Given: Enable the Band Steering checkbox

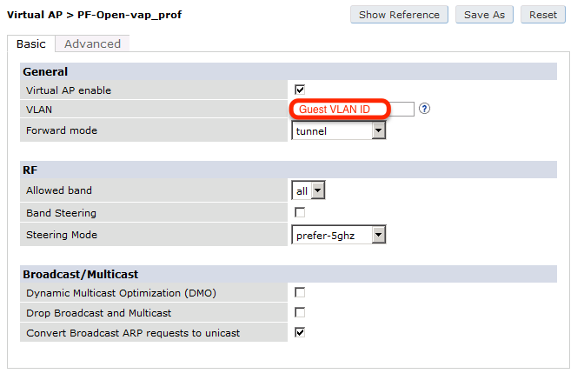Looking at the screenshot, I should click(x=300, y=212).
